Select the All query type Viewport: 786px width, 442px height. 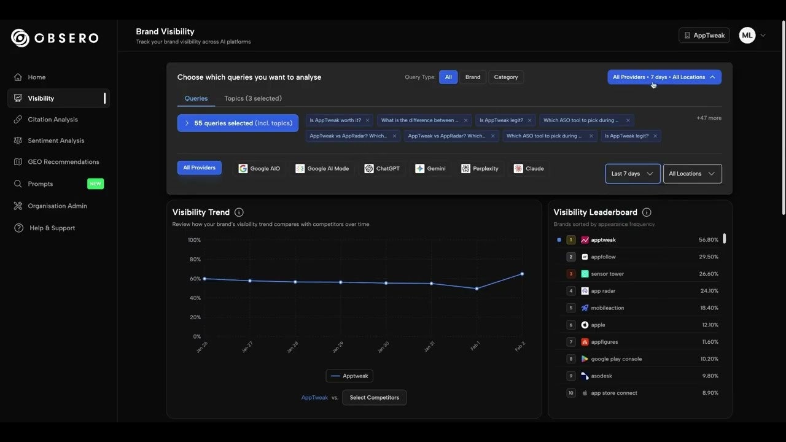(x=448, y=77)
